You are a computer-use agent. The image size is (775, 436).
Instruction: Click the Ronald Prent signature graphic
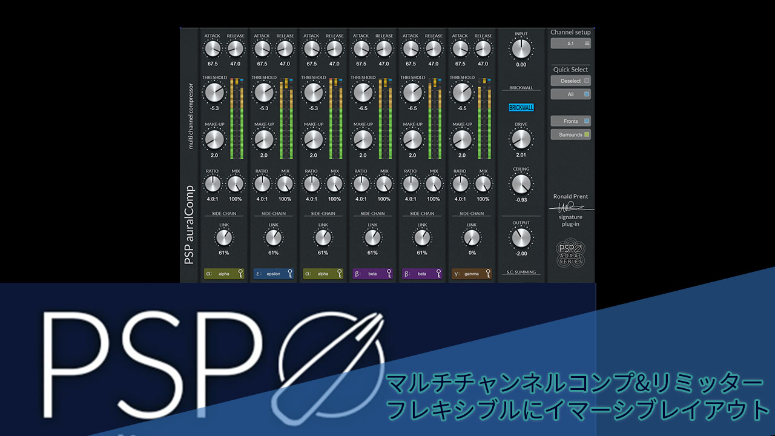(x=570, y=206)
